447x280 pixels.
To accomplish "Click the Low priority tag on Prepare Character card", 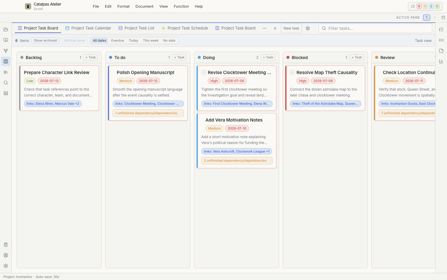I will [x=30, y=81].
